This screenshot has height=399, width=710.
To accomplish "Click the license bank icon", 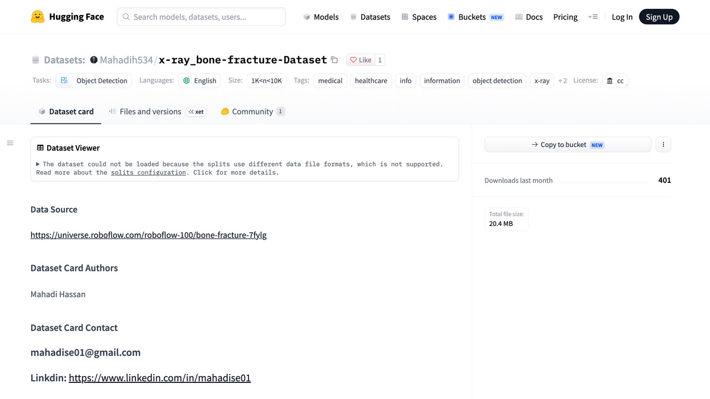I will click(x=610, y=80).
